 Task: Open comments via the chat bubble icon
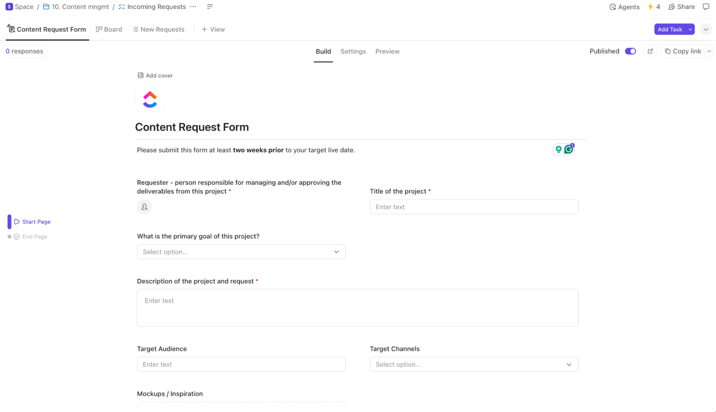coord(707,7)
